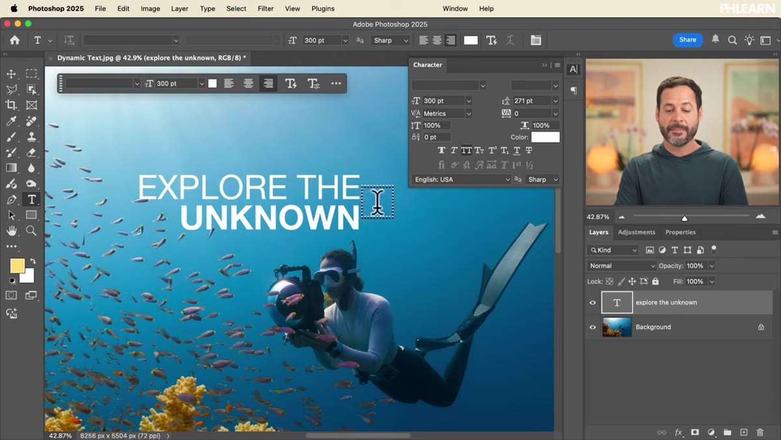
Task: Open font size dropdown in options bar
Action: tap(345, 40)
